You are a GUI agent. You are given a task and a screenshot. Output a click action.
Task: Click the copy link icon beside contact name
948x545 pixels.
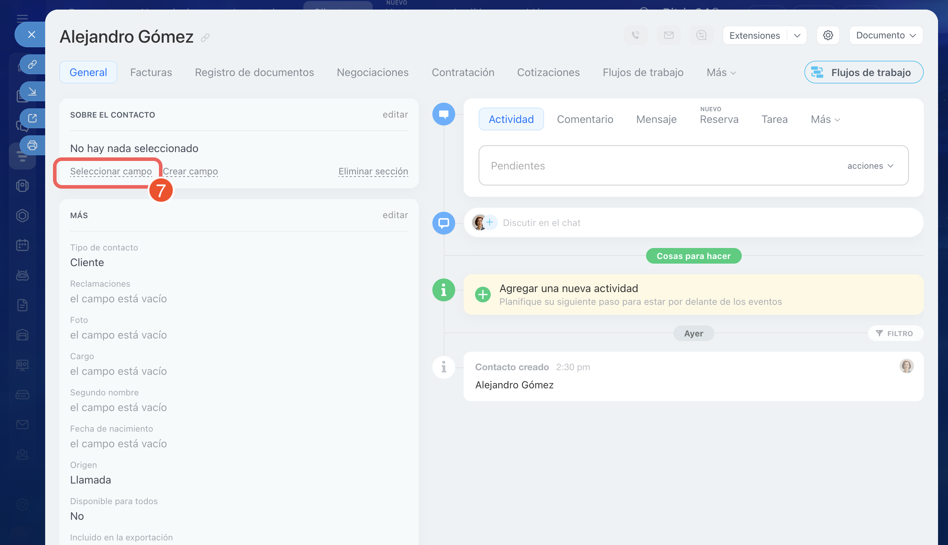205,38
